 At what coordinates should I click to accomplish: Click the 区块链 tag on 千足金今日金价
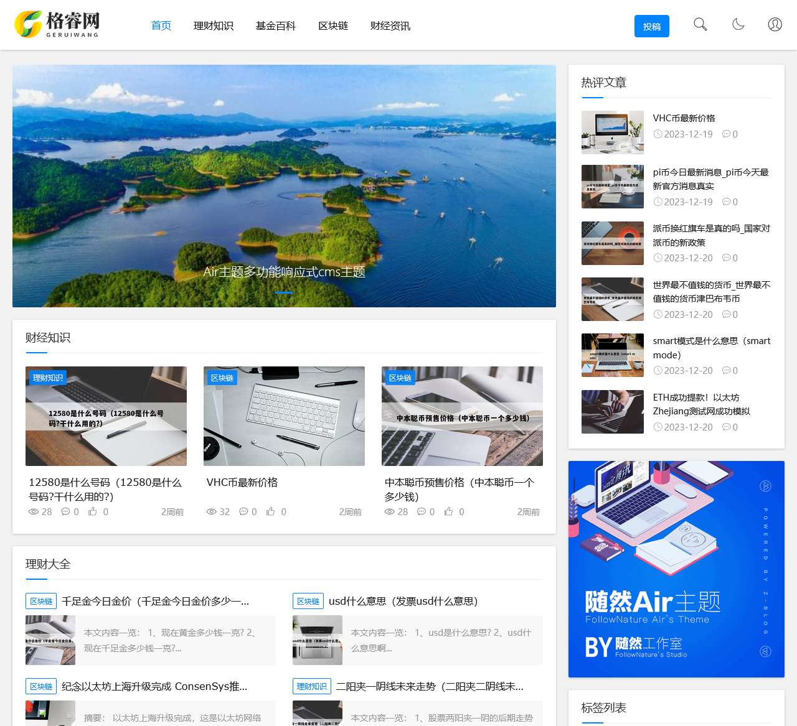40,601
